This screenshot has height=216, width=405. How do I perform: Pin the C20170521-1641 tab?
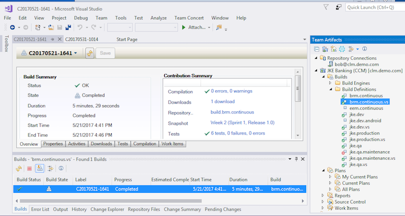coord(53,39)
